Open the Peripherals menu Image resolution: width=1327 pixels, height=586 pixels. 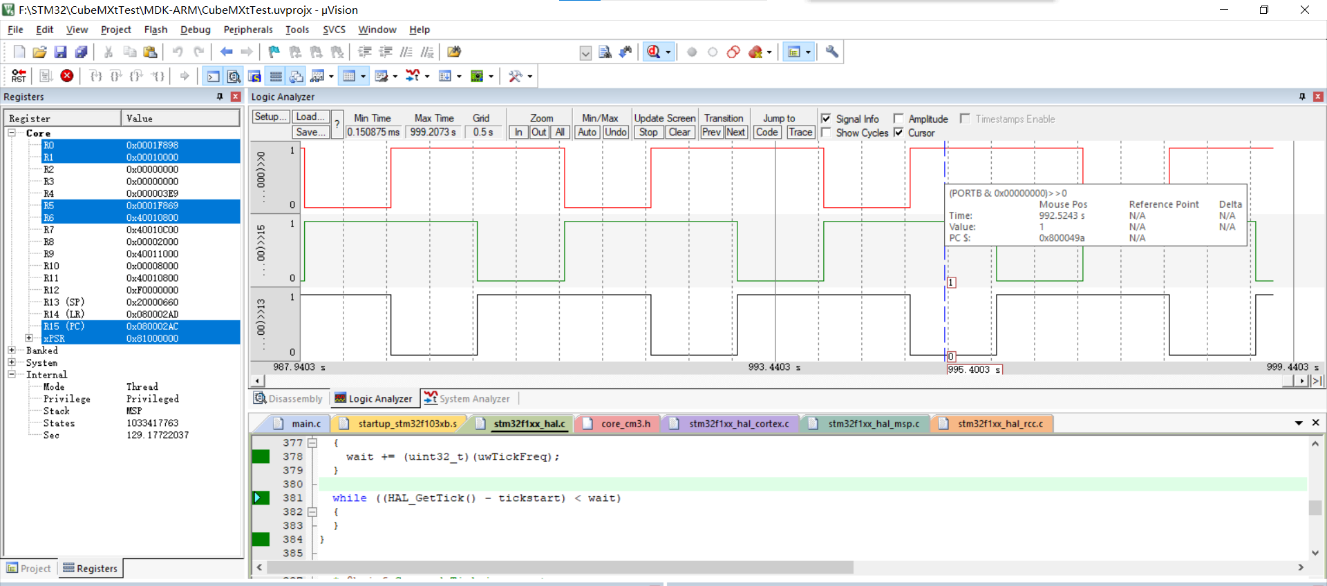coord(248,30)
